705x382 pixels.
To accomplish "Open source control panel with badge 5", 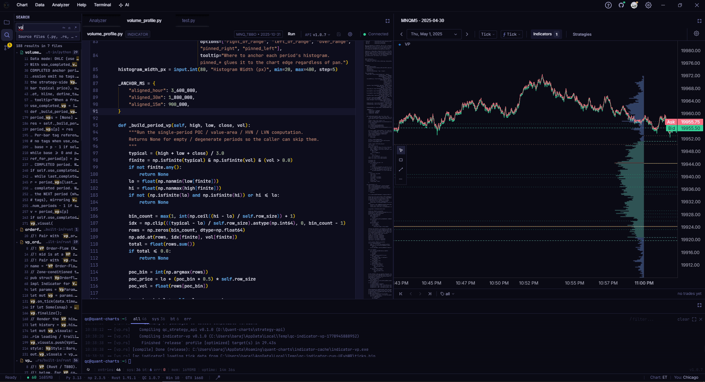I will pyautogui.click(x=7, y=47).
